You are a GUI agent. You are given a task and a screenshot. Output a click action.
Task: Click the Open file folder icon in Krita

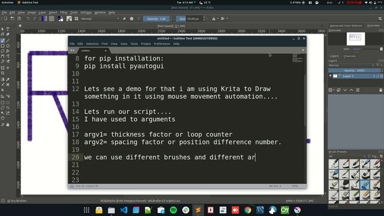(12, 19)
